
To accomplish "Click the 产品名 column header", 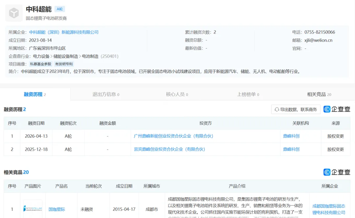I will pos(61,186).
